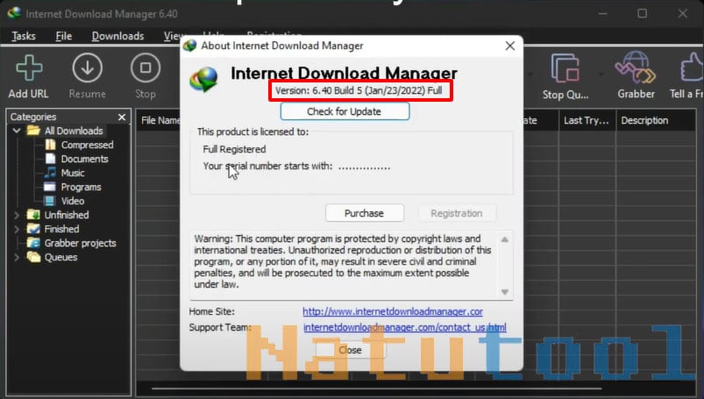Click the Close button in About dialog
704x399 pixels.
tap(350, 350)
